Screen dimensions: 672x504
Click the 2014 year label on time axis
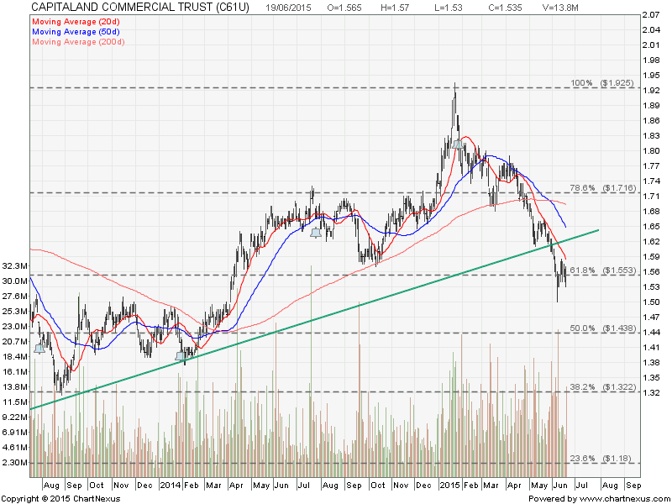click(x=171, y=486)
